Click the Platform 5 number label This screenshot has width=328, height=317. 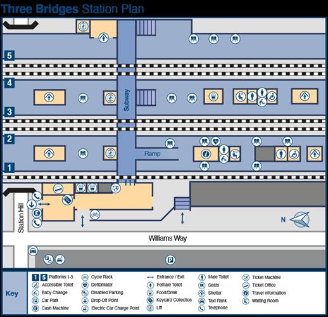[x=9, y=56]
